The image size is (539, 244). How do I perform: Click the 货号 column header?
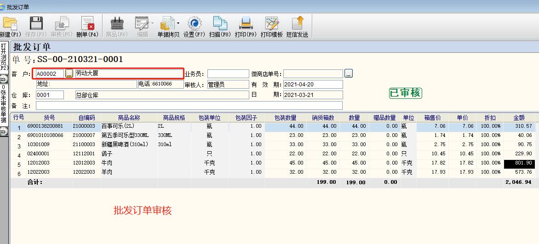pos(50,118)
